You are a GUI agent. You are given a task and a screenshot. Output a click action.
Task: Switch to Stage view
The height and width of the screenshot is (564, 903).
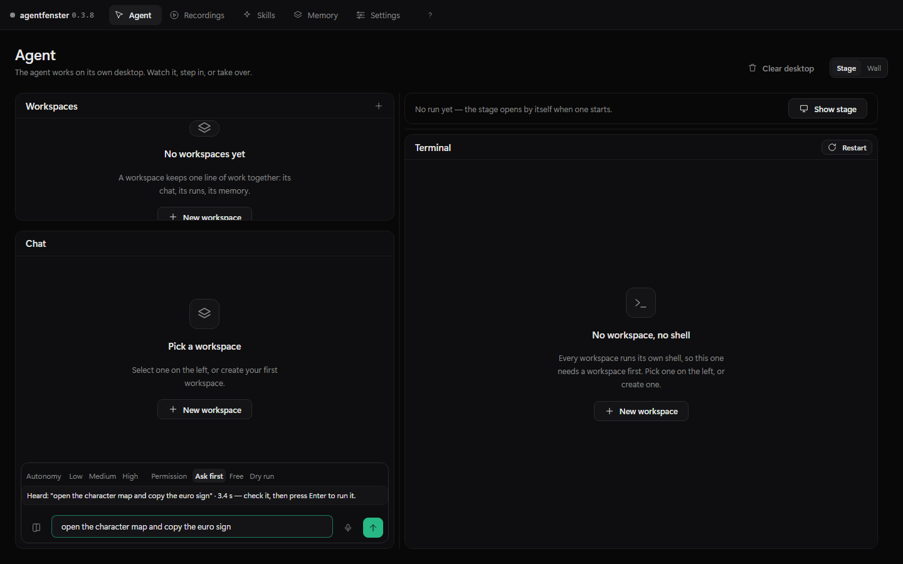pyautogui.click(x=846, y=68)
